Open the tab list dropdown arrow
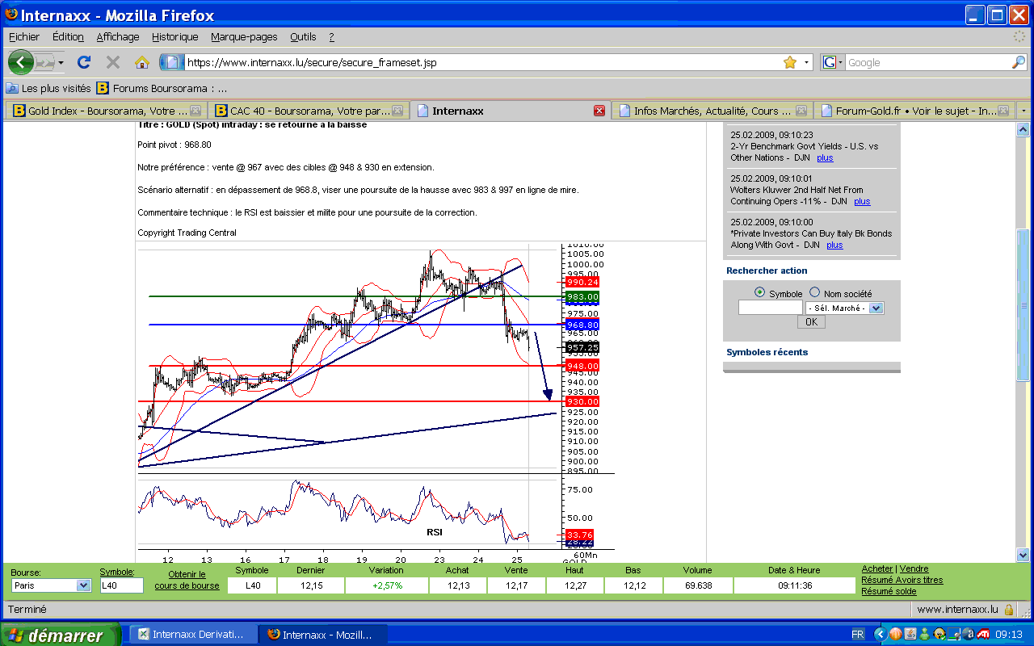Image resolution: width=1034 pixels, height=646 pixels. pyautogui.click(x=1023, y=111)
